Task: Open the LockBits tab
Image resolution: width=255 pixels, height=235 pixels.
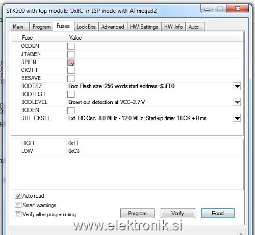Action: click(x=86, y=27)
